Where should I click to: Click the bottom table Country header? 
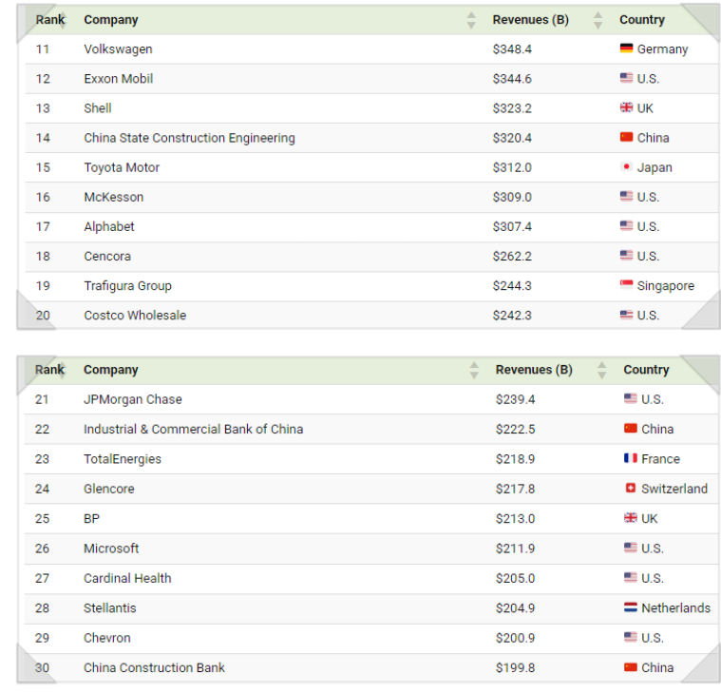tap(646, 370)
